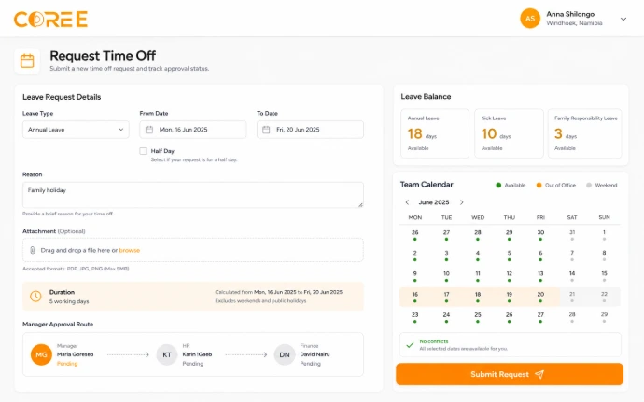Click the MG manager avatar
This screenshot has height=402, width=644.
pos(41,354)
